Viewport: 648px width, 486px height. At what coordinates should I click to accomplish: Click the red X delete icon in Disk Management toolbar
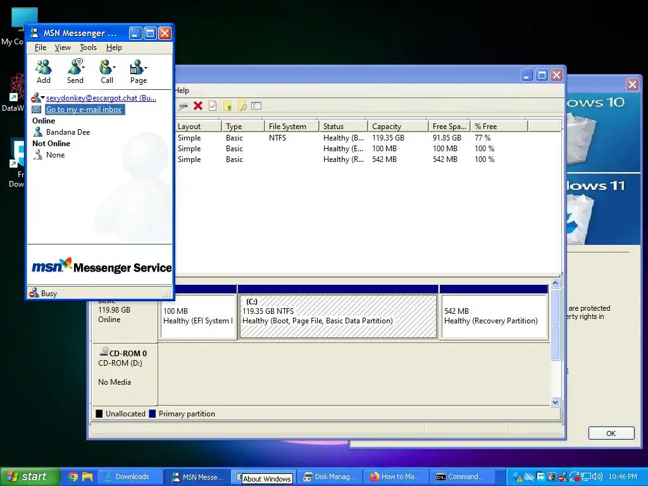pyautogui.click(x=198, y=106)
